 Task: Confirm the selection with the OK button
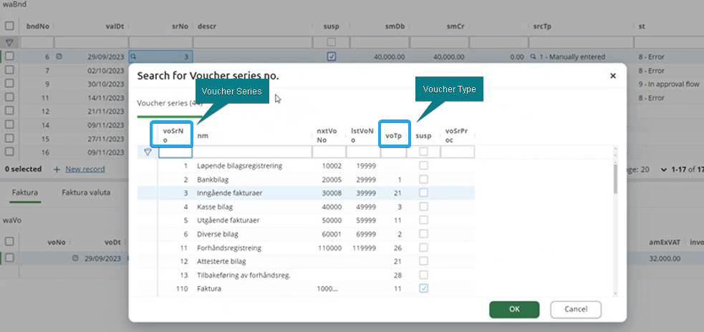point(514,309)
